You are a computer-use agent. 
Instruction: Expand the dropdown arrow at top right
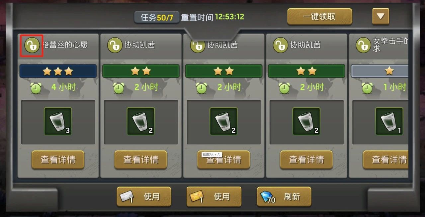tap(381, 16)
